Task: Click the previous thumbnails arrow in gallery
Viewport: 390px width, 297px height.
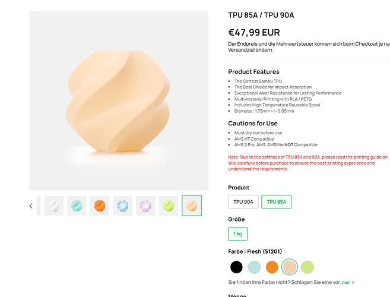Action: point(31,206)
